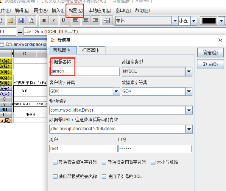Open the 小五 font size dropdown

tap(194, 21)
